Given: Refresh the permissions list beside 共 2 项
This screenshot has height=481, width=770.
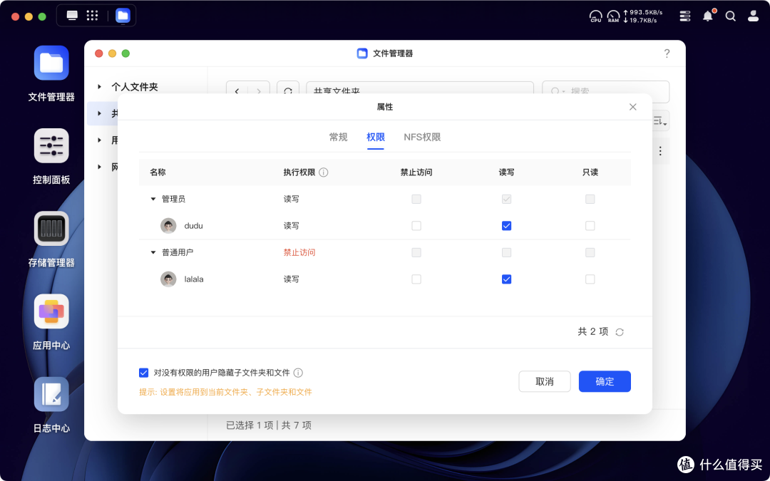Looking at the screenshot, I should (x=620, y=332).
